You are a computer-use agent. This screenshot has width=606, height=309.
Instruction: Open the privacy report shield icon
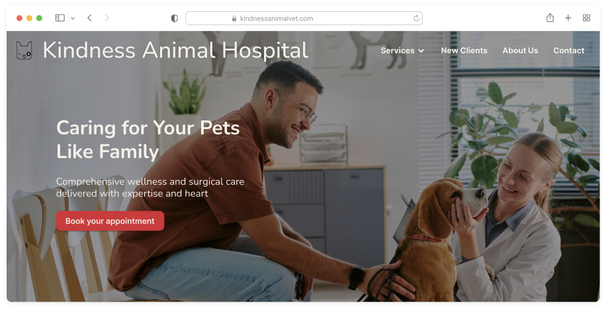pyautogui.click(x=174, y=18)
